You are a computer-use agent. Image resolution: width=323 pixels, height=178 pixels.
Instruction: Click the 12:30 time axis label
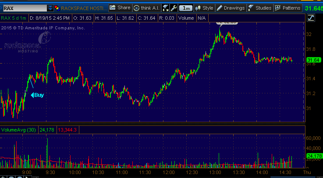pos(192,172)
